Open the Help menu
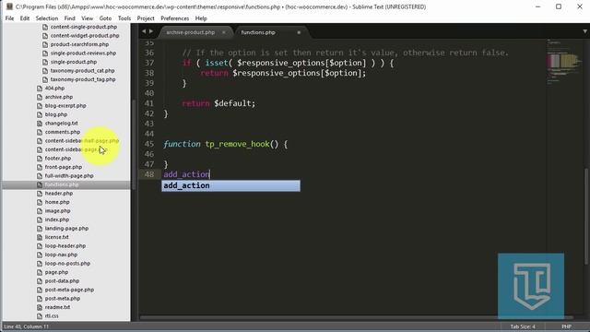The height and width of the screenshot is (332, 590). (x=201, y=18)
